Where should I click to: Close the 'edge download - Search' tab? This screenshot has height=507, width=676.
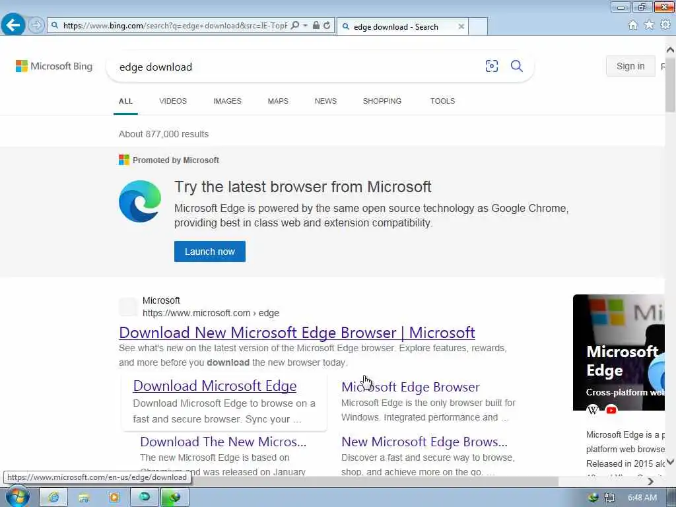(x=461, y=26)
